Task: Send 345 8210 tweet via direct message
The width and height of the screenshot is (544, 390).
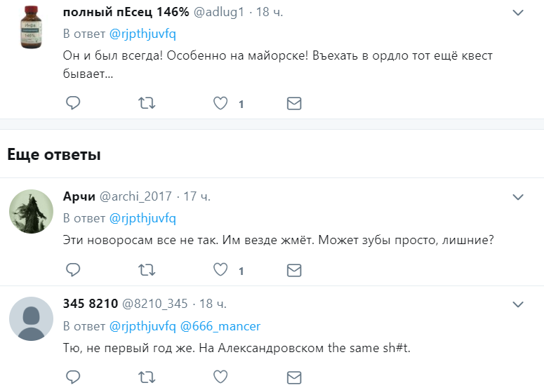Action: (x=294, y=377)
